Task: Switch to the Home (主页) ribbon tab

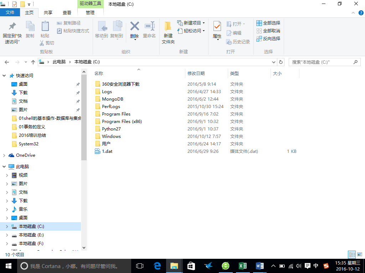Action: tap(29, 12)
